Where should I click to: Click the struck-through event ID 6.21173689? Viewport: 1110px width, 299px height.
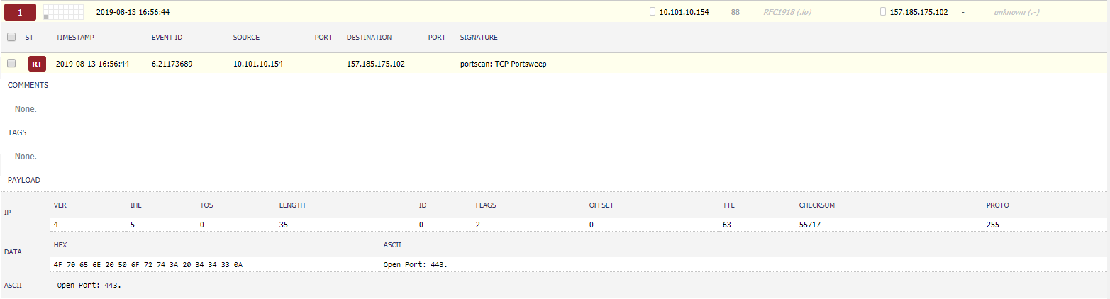[x=172, y=64]
